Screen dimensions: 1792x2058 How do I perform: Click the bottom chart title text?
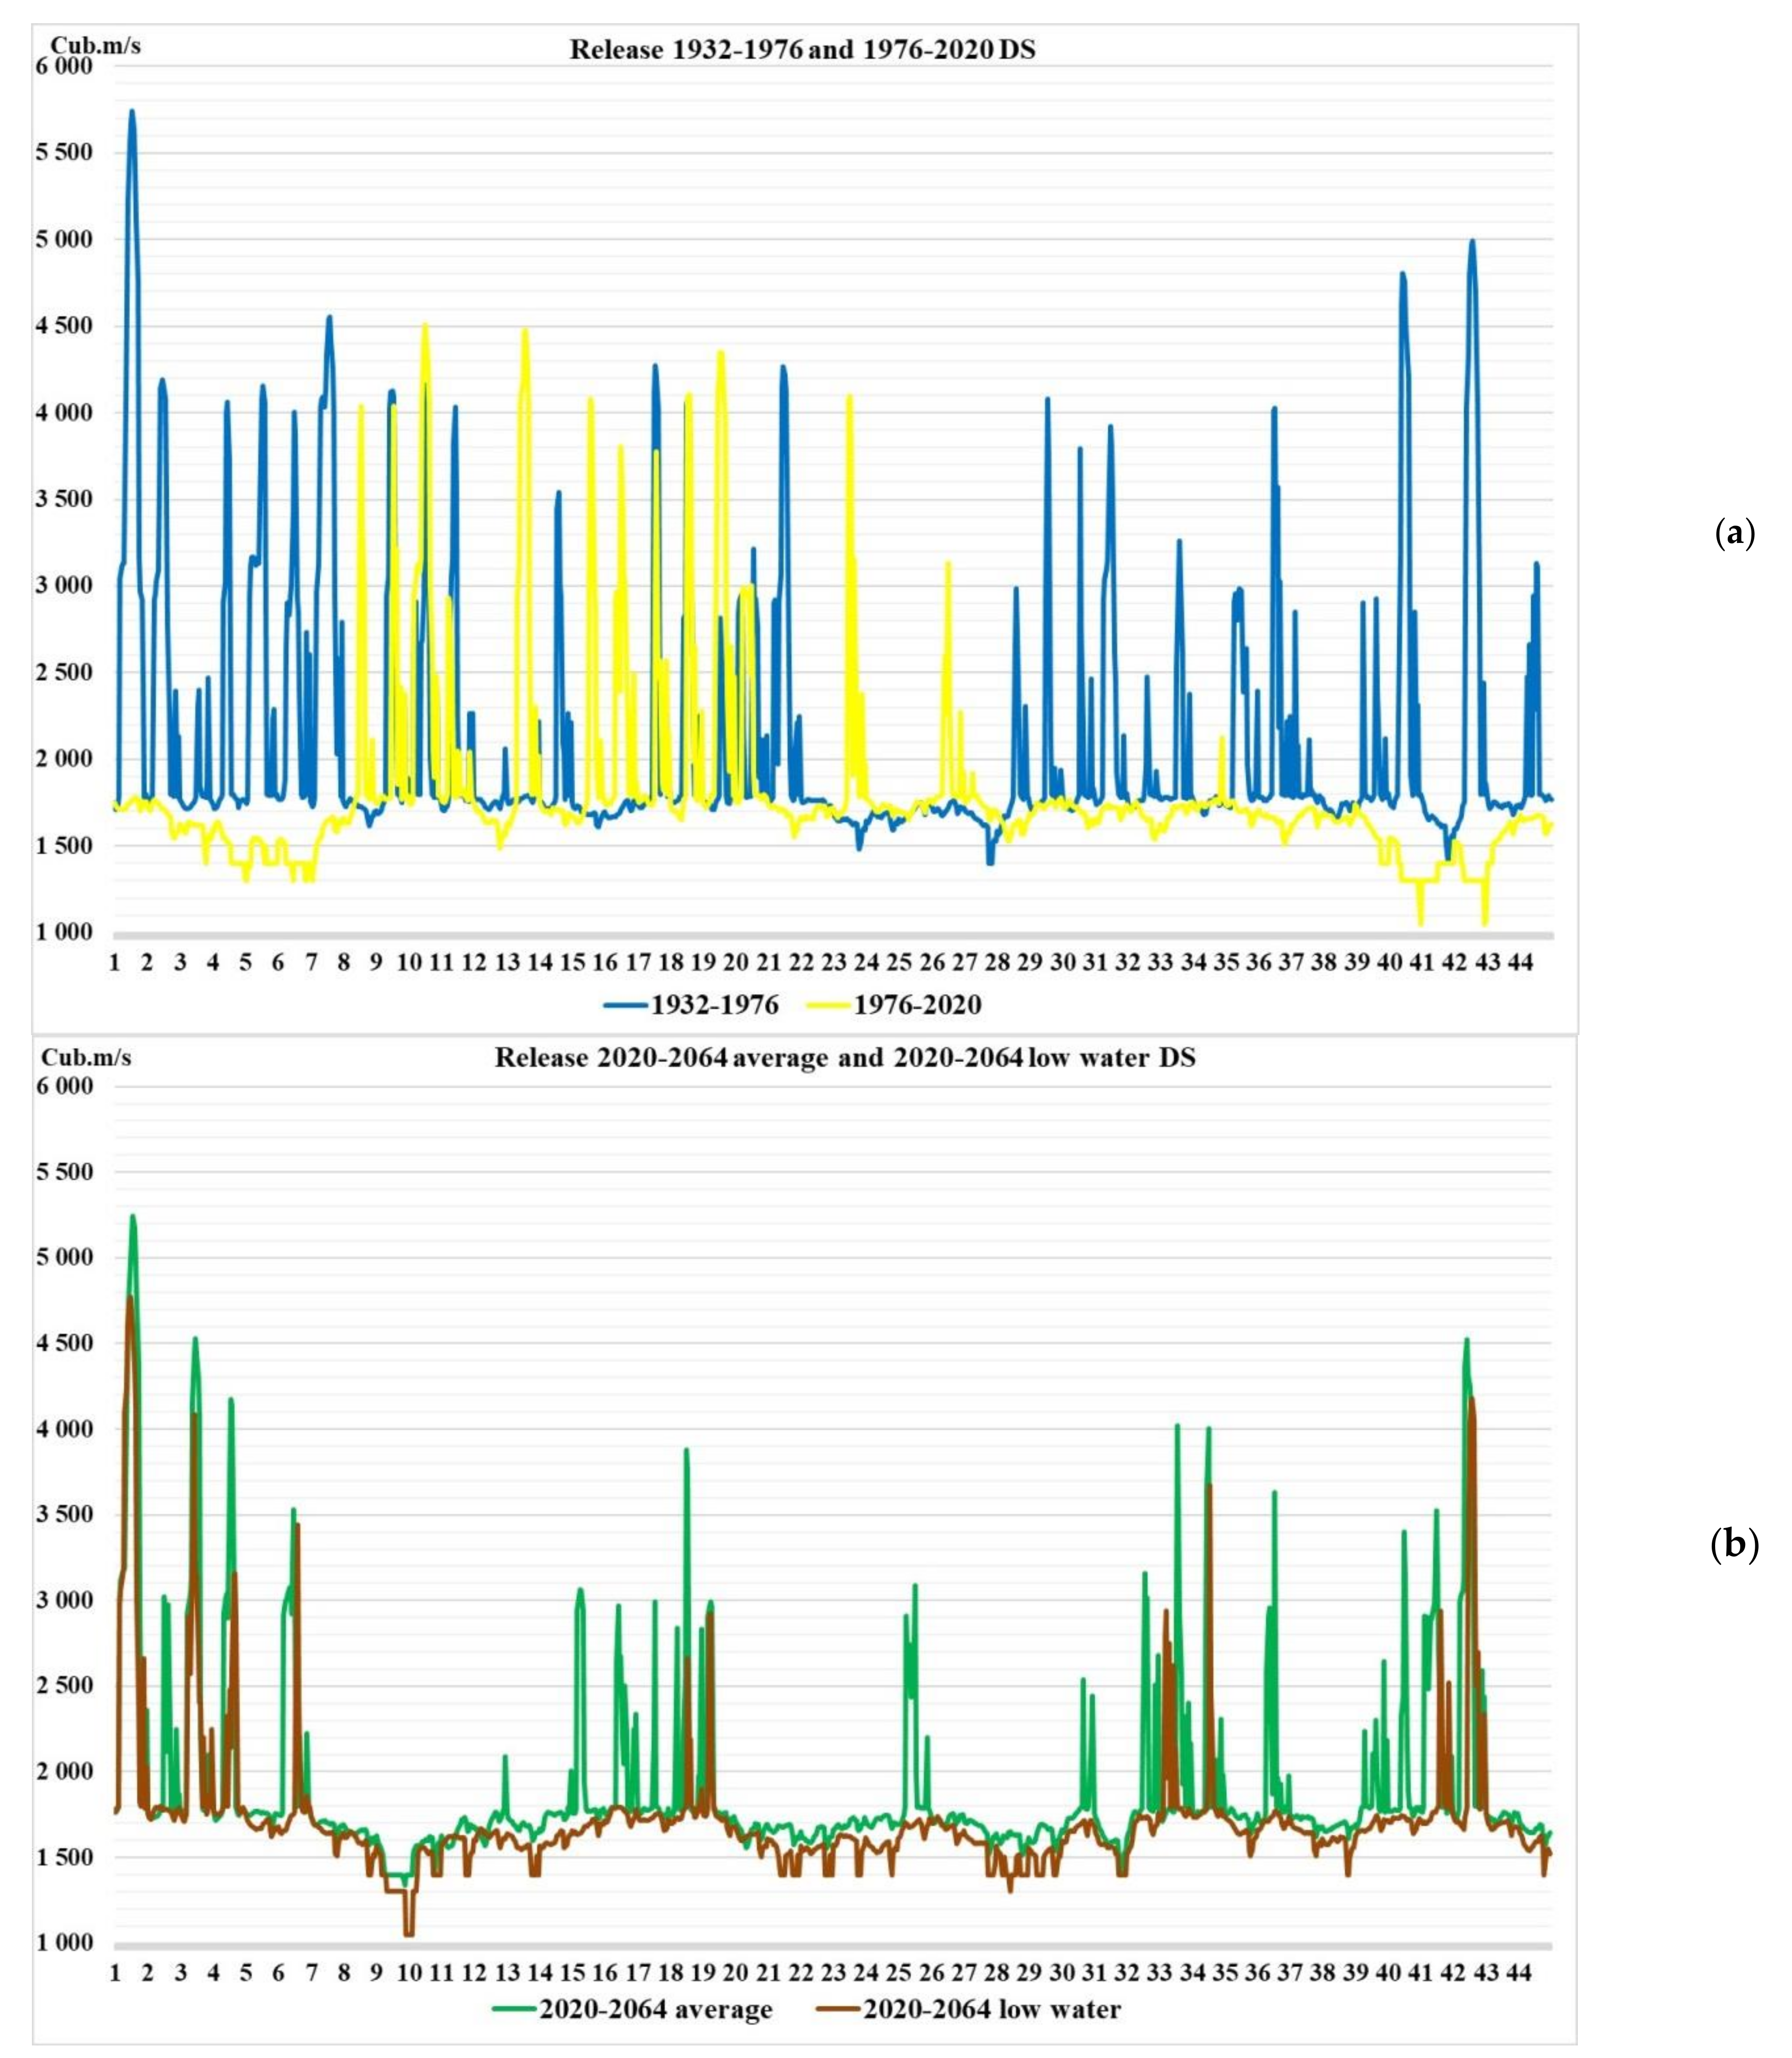[x=845, y=1058]
